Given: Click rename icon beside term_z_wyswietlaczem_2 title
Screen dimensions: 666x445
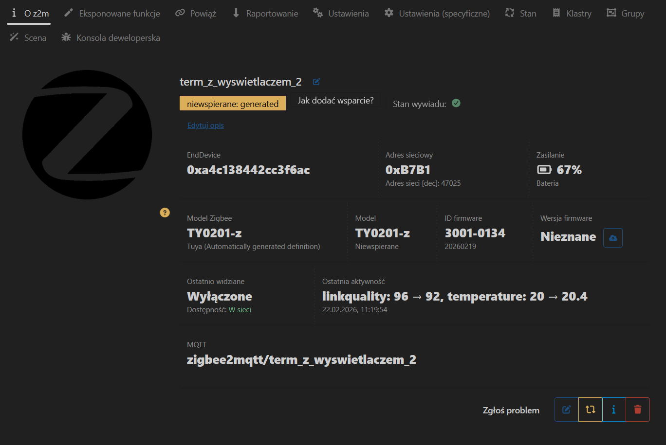Looking at the screenshot, I should 316,82.
